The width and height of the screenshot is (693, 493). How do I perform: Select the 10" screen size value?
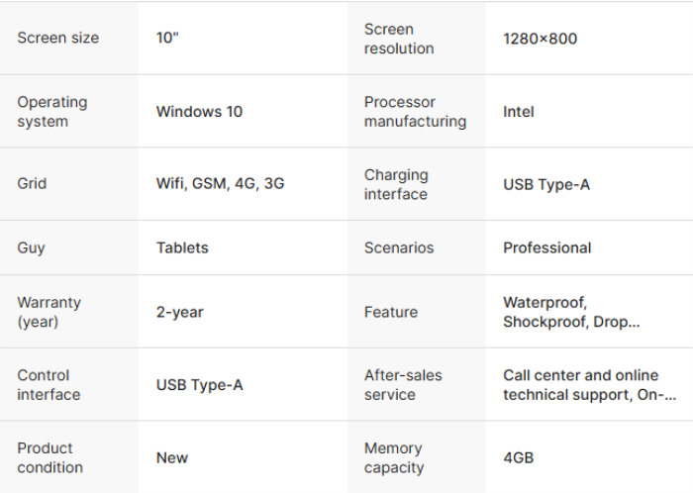167,39
